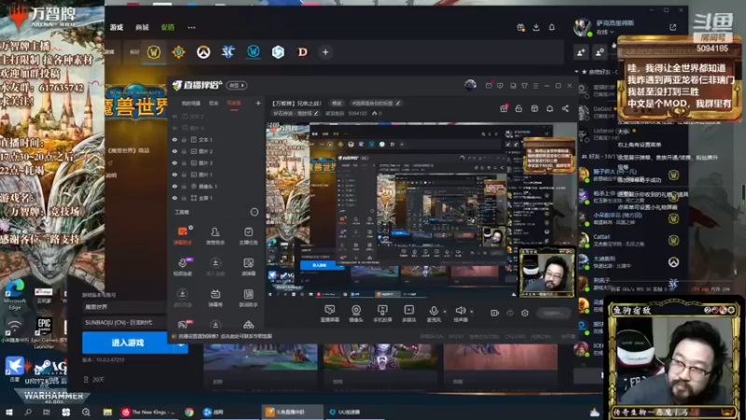Open 歌词助手 tool icon

(248, 298)
